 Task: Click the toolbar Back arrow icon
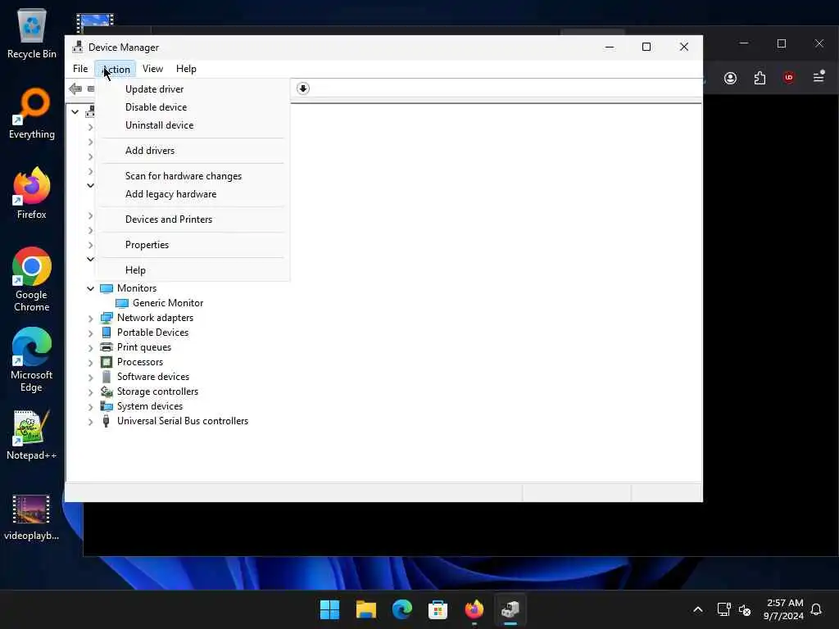pyautogui.click(x=75, y=88)
